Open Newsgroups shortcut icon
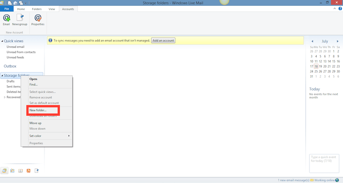The image size is (343, 183). coord(37,170)
